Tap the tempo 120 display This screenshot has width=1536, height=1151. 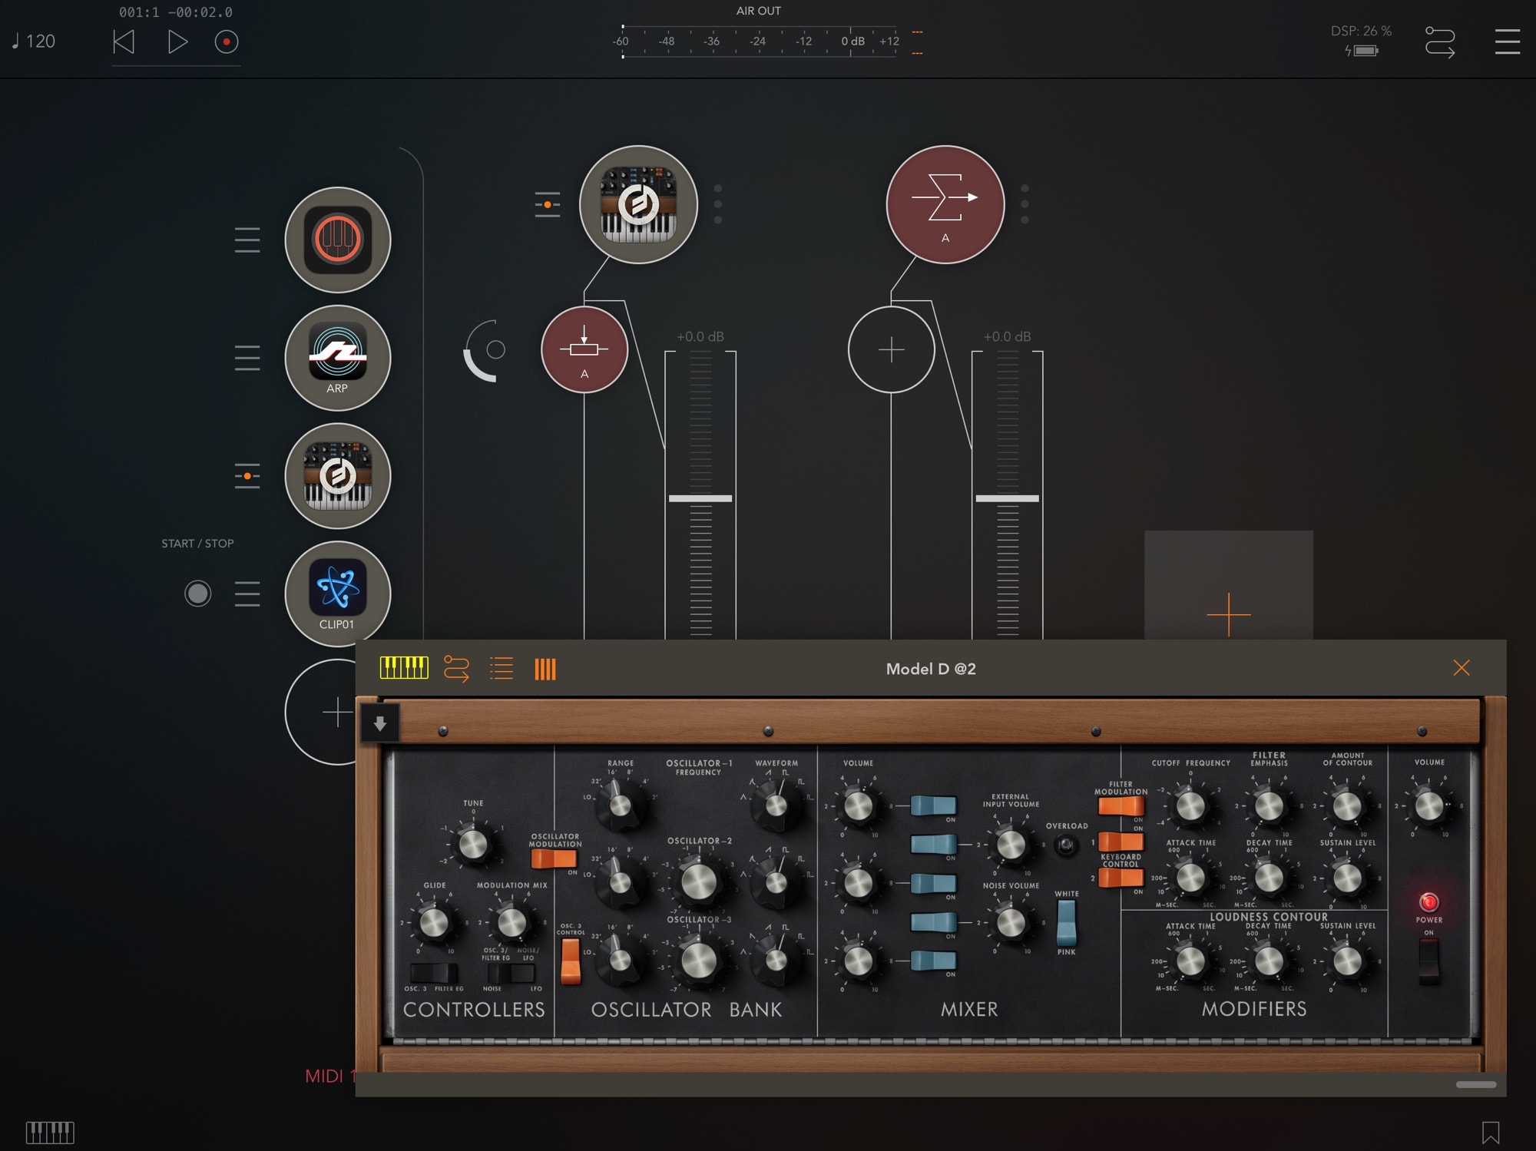pyautogui.click(x=34, y=41)
